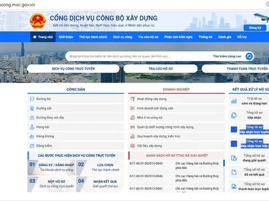Viewport: 269px width, 201px height.
Task: Click the Đường sắt train icon
Action: 32,108
